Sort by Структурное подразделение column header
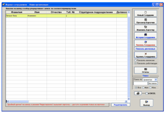 click(x=96, y=12)
